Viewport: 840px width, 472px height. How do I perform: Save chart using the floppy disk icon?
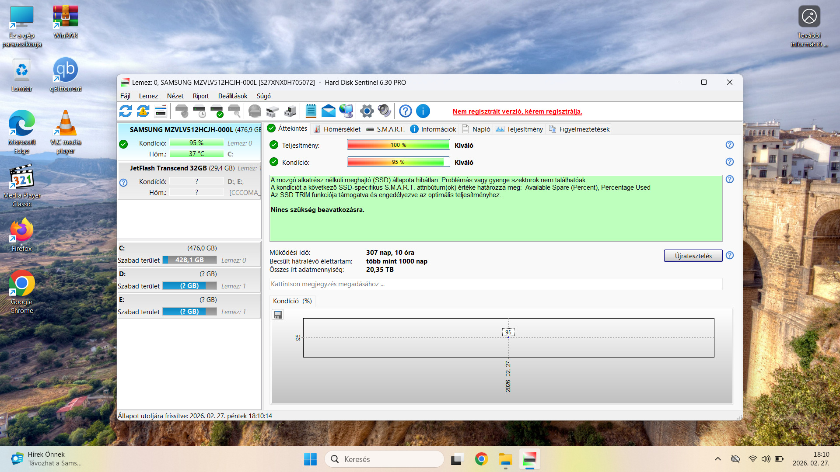coord(278,315)
